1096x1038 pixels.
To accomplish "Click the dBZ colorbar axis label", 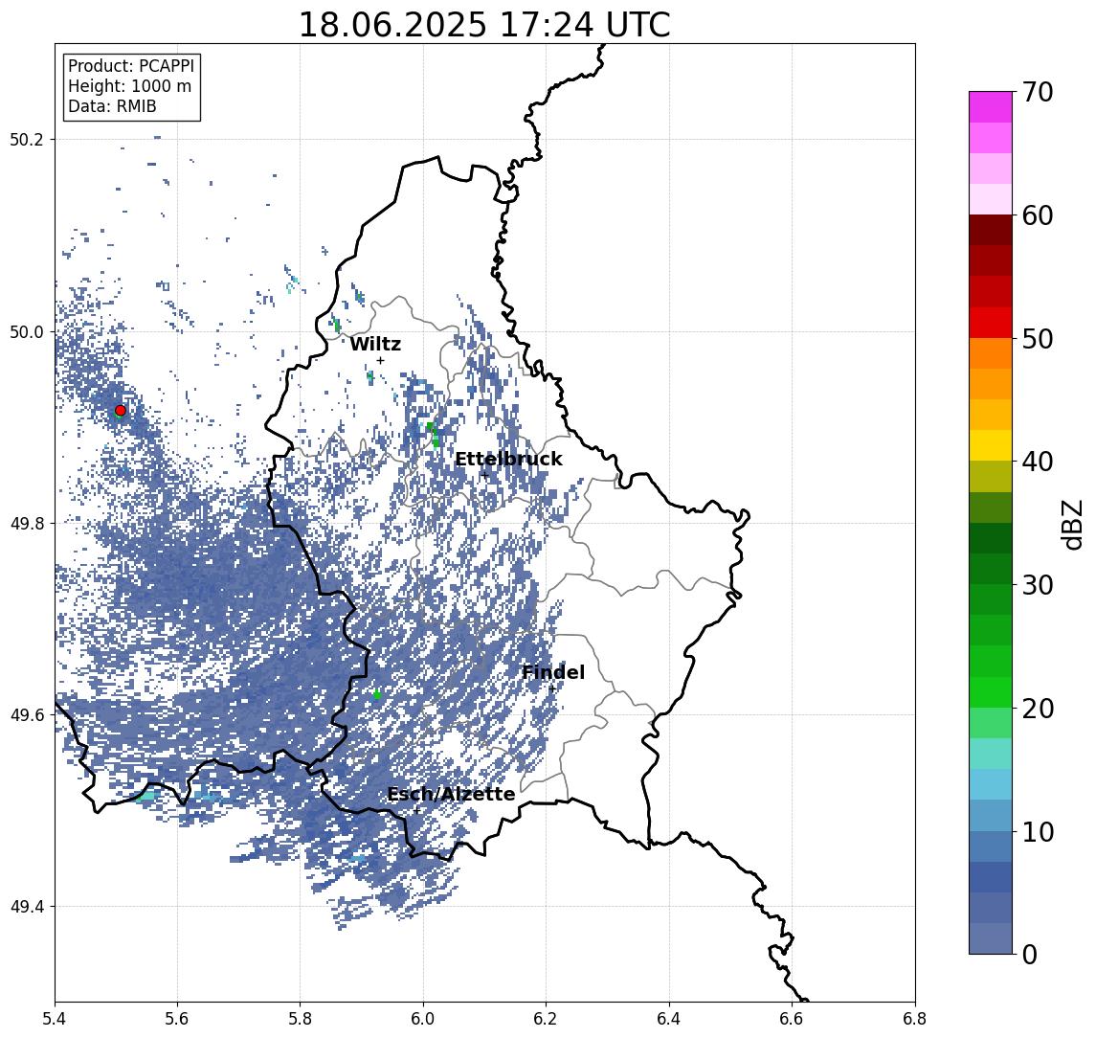I will tap(1071, 525).
